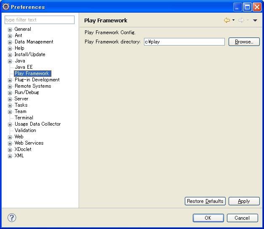Screen dimensions: 264x229
Task: Minimize the Preferences window
Action: [x=237, y=7]
